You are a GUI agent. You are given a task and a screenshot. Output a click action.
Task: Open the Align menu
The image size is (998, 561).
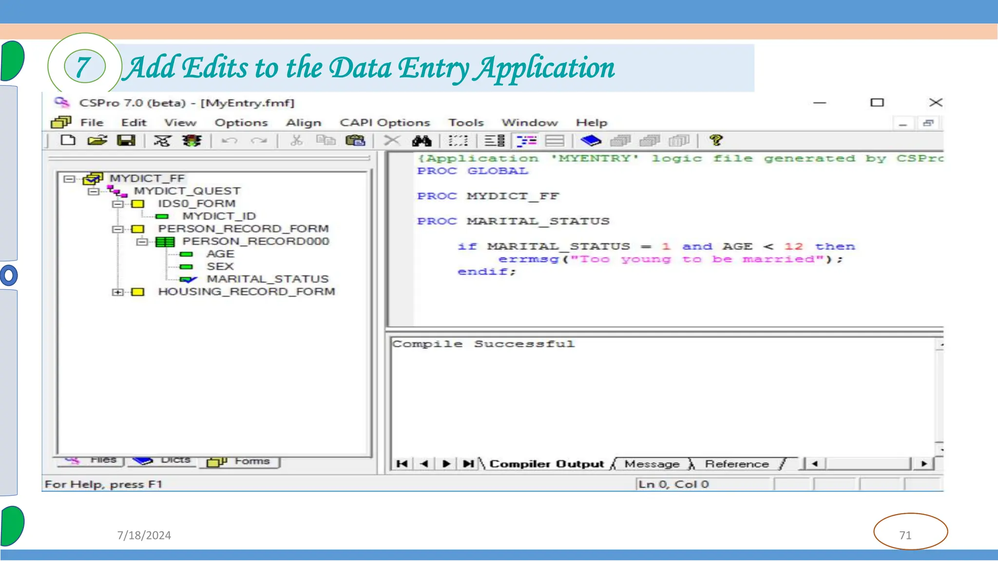point(304,123)
